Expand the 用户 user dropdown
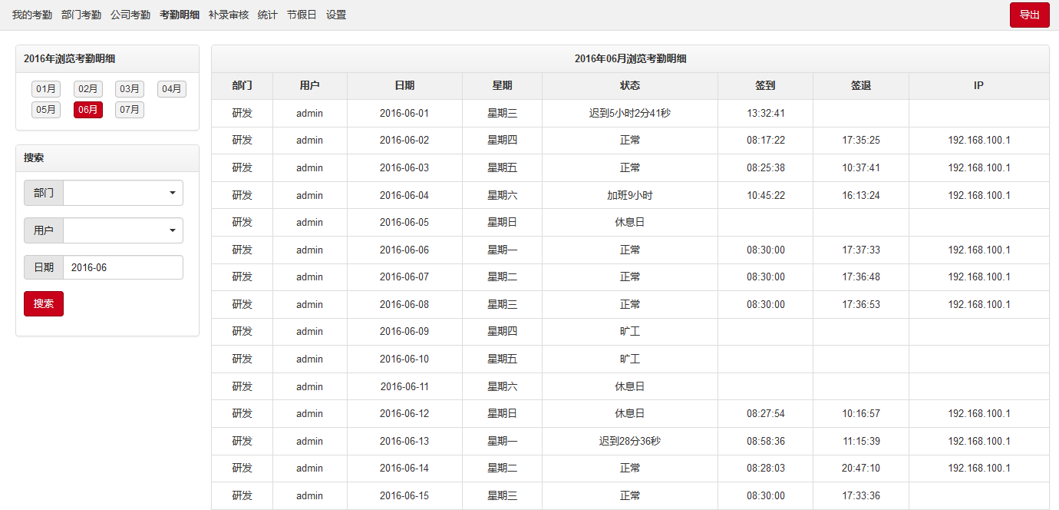Screen dimensions: 1059x510 (x=123, y=230)
